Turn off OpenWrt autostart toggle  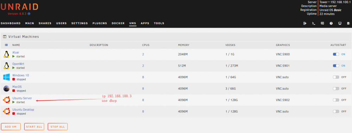pos(336,66)
